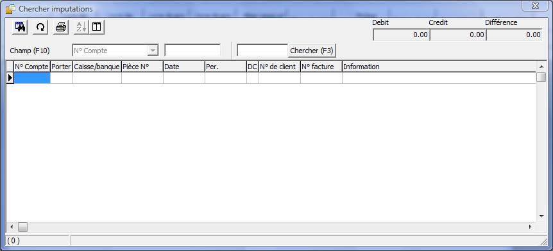Click the DC column header

click(253, 67)
